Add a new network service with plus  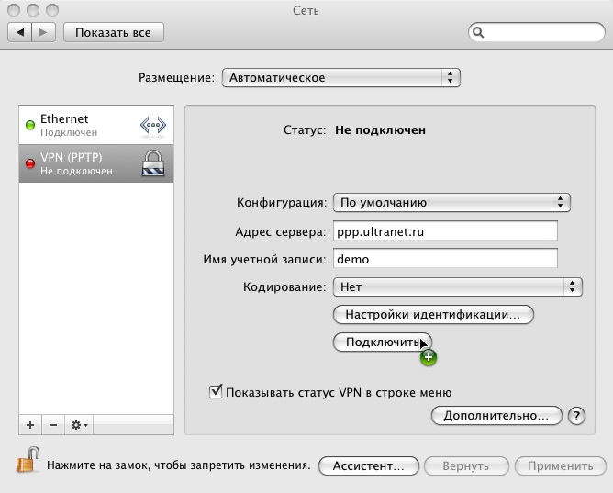point(30,425)
